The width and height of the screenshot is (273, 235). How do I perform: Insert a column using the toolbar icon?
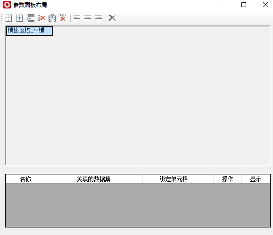pyautogui.click(x=52, y=18)
